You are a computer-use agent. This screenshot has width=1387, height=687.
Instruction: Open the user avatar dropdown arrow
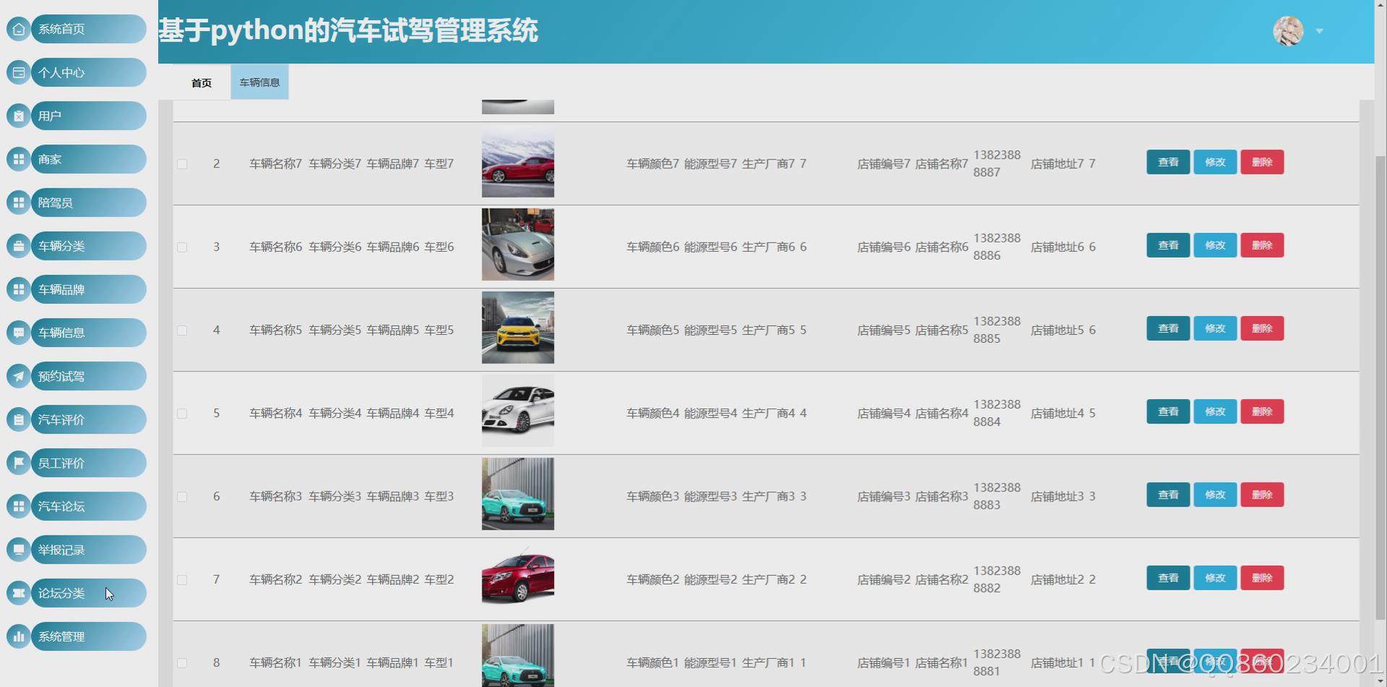(1319, 31)
